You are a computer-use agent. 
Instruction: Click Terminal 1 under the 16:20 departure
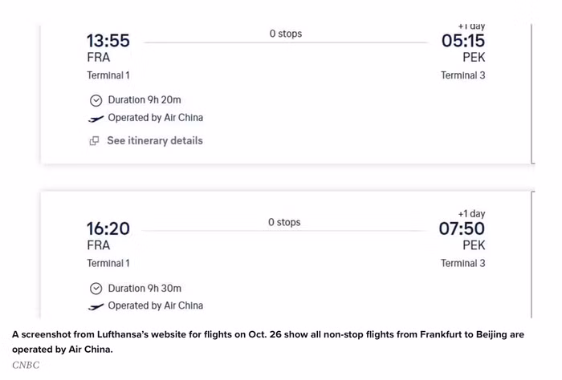(x=108, y=263)
